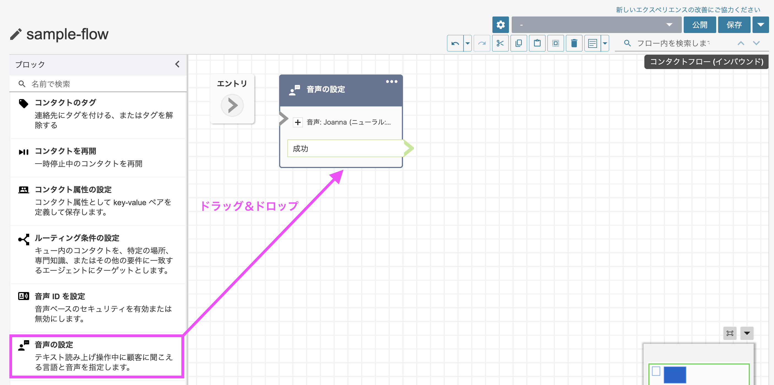774x385 pixels.
Task: Click the blue block in the minimap
Action: point(675,375)
